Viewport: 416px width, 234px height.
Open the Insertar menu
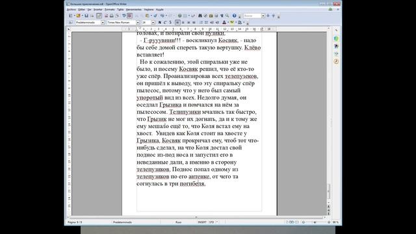click(x=98, y=10)
